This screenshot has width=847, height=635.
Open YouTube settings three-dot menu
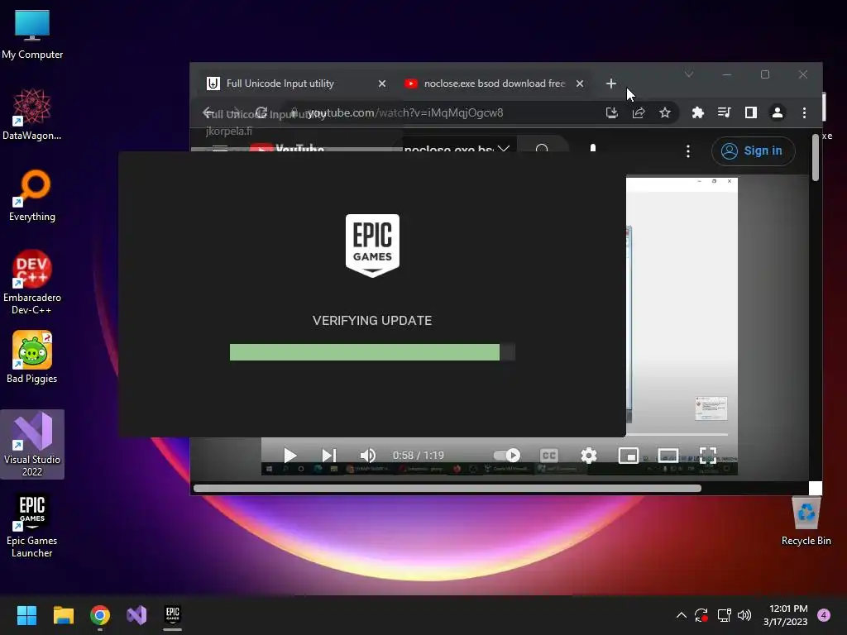click(687, 150)
